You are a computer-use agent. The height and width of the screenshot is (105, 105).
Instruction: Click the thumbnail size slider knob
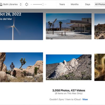click(43, 4)
